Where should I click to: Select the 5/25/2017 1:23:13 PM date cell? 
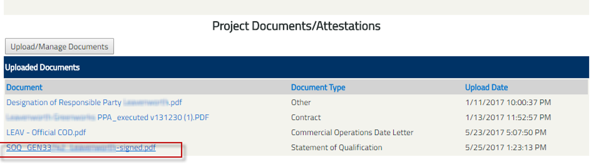[506, 147]
